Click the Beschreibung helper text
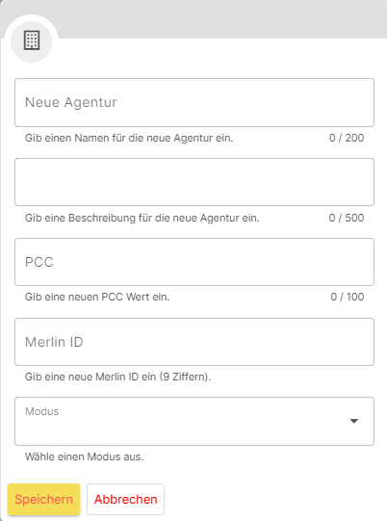 tap(142, 218)
